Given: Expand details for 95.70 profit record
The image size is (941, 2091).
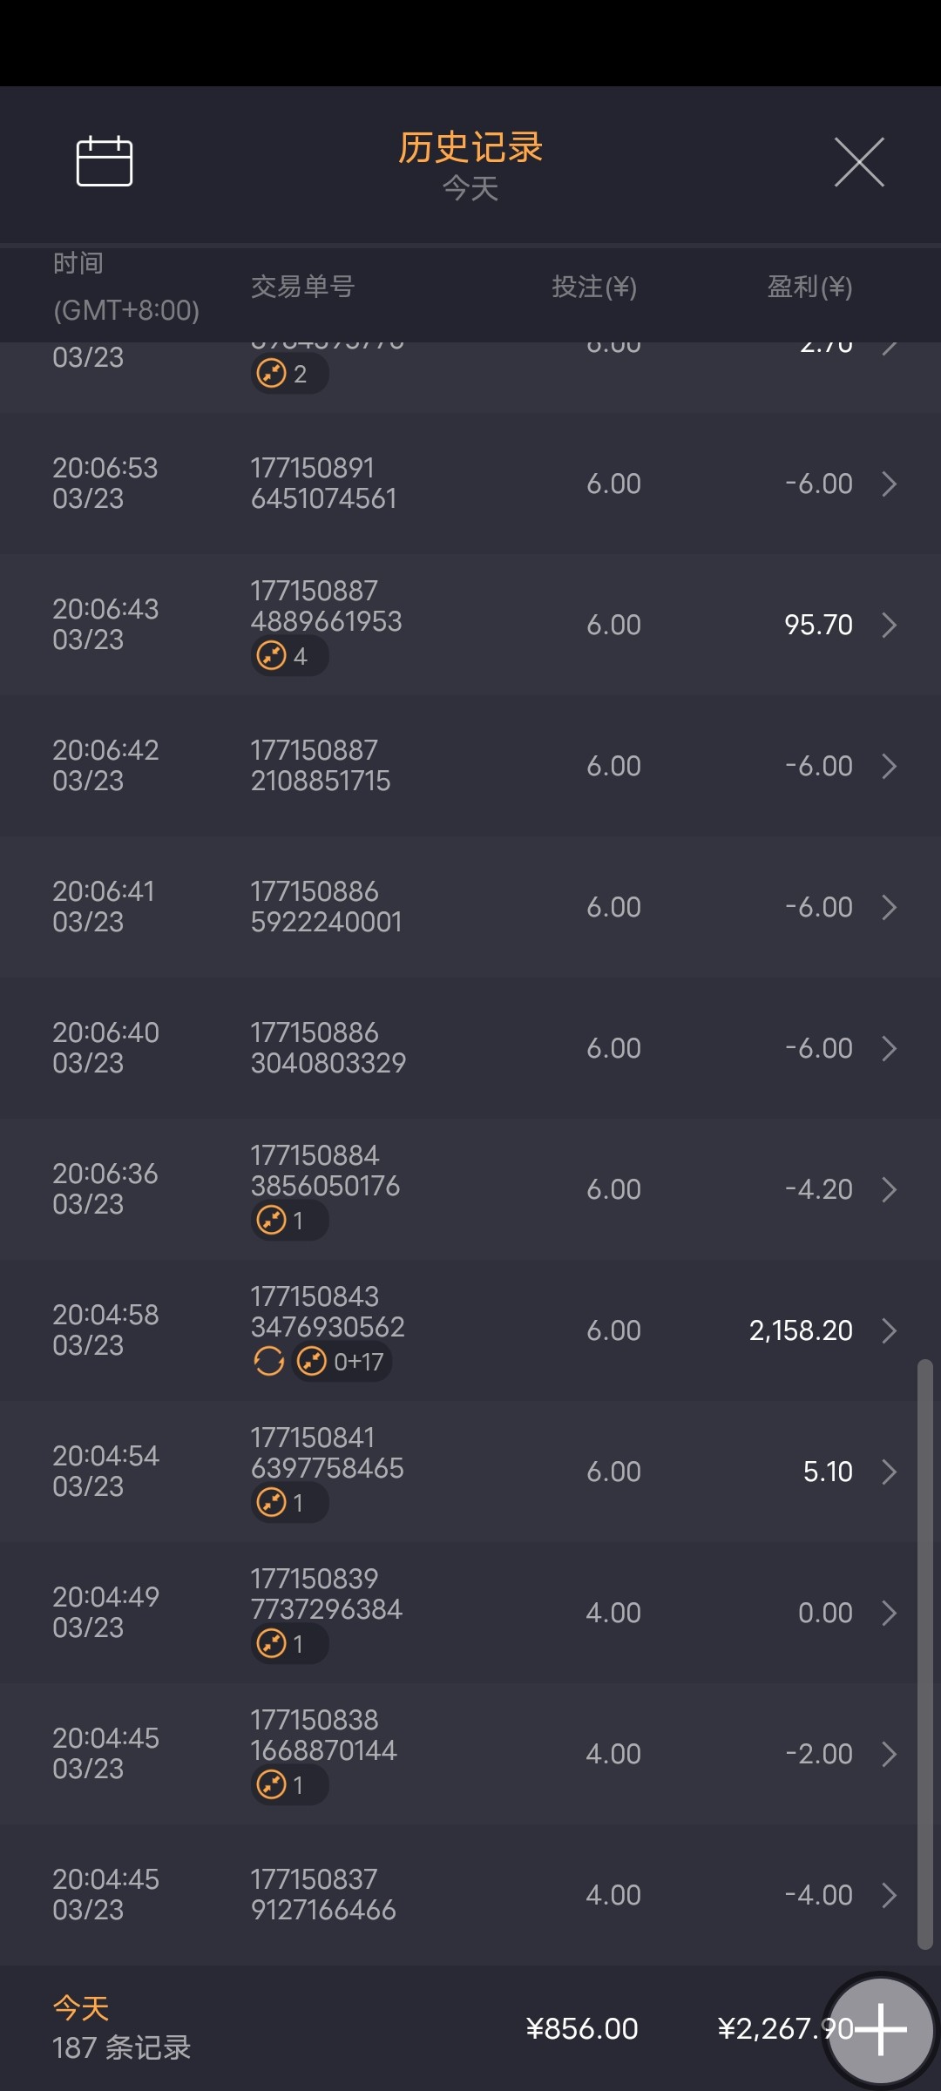Looking at the screenshot, I should pos(889,625).
